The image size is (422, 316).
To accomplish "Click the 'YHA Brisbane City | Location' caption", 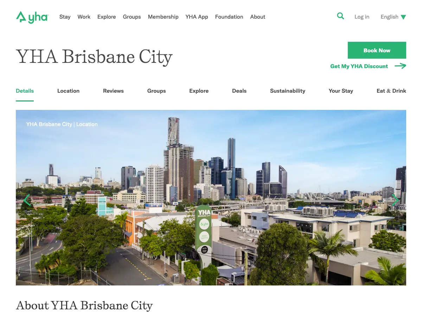I will click(62, 124).
